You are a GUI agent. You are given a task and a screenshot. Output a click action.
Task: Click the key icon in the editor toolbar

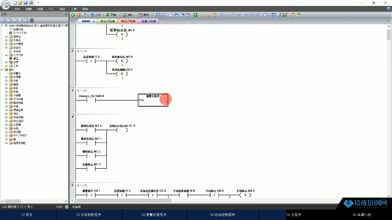click(292, 15)
